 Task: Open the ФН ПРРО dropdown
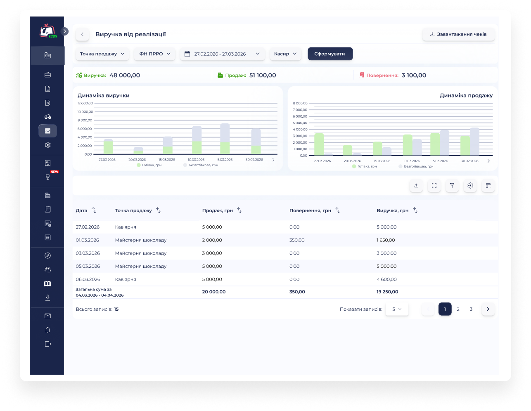(x=154, y=54)
